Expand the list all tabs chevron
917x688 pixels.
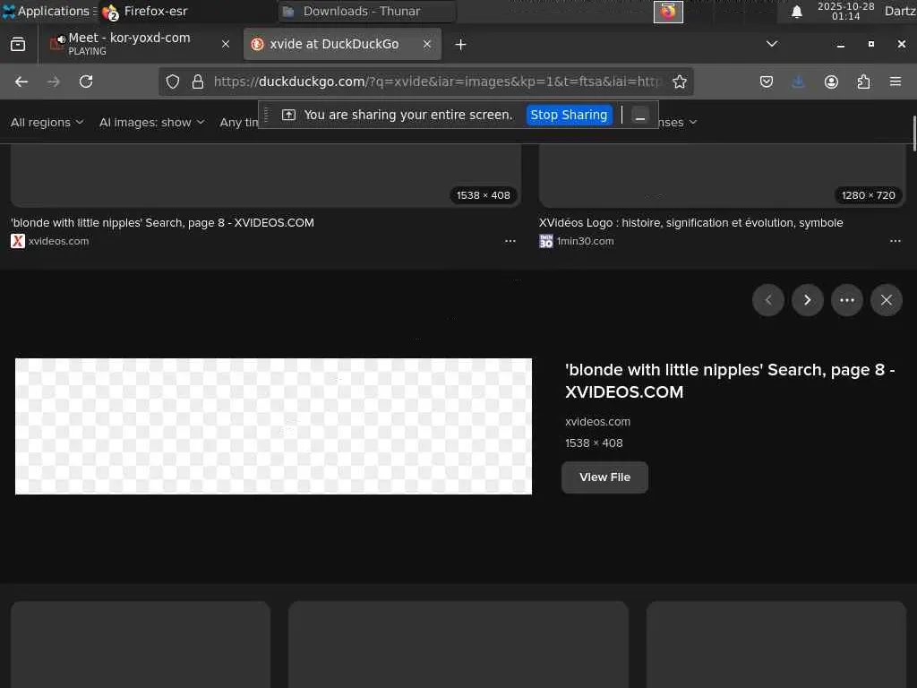click(x=772, y=44)
